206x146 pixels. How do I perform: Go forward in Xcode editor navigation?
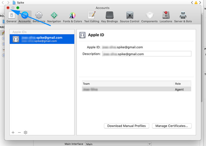click(x=8, y=2)
